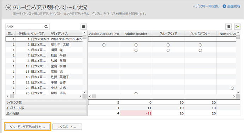Sort by 登録No column header

(x=23, y=34)
